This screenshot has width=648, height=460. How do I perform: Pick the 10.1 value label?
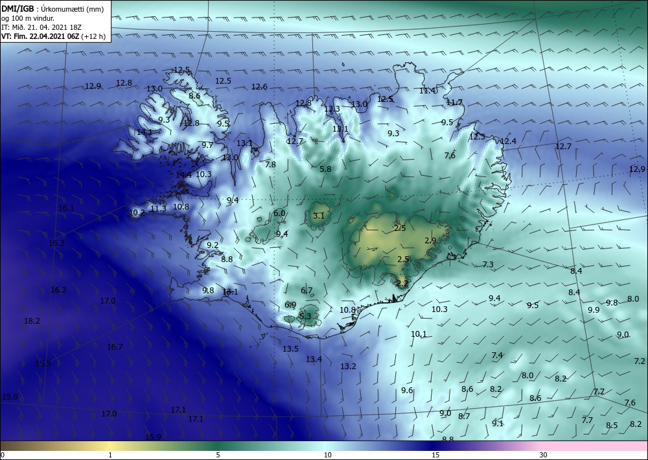(x=419, y=334)
